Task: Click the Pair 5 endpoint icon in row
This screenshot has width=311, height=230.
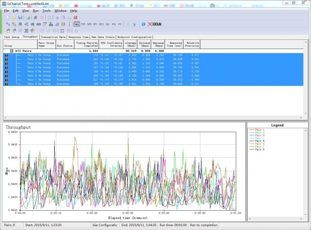Action: click(x=7, y=71)
